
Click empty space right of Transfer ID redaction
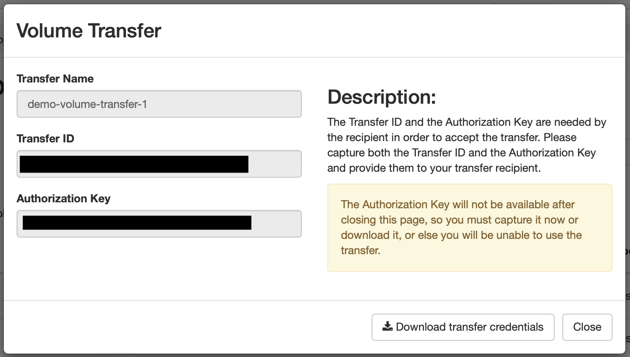coord(274,164)
